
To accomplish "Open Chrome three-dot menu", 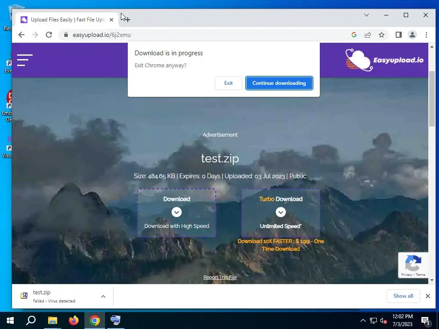I will 426,35.
